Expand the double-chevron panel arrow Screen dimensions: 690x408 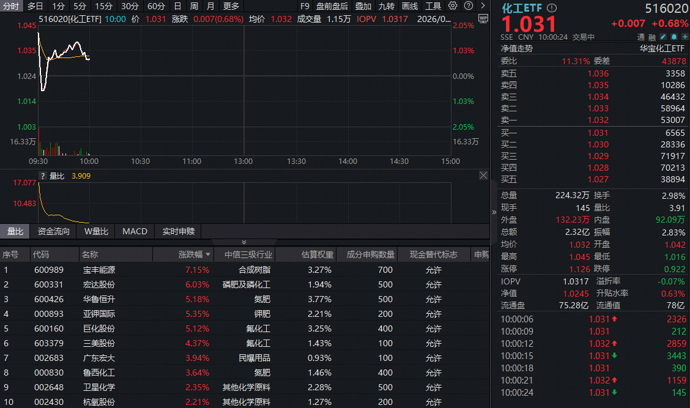coord(244,242)
